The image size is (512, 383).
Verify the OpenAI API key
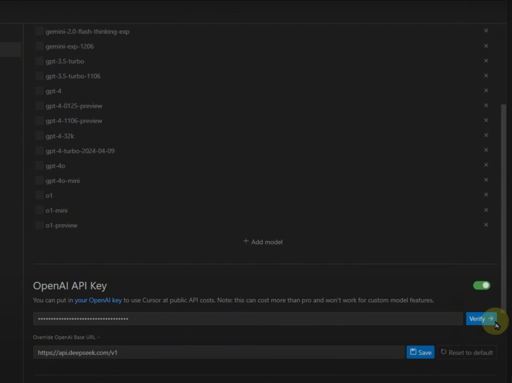pyautogui.click(x=481, y=319)
